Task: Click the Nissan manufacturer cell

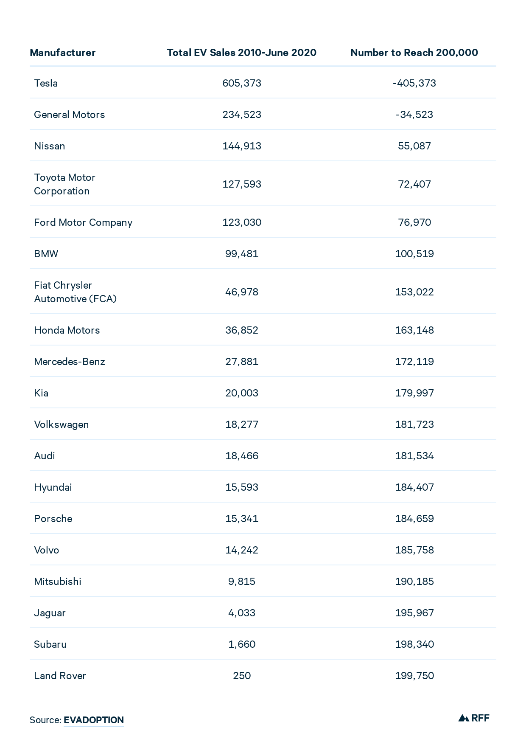Action: coord(50,146)
